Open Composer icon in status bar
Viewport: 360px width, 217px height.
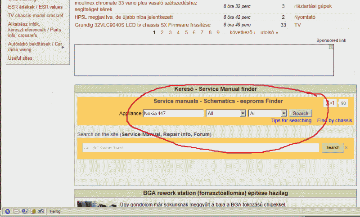coord(25,211)
